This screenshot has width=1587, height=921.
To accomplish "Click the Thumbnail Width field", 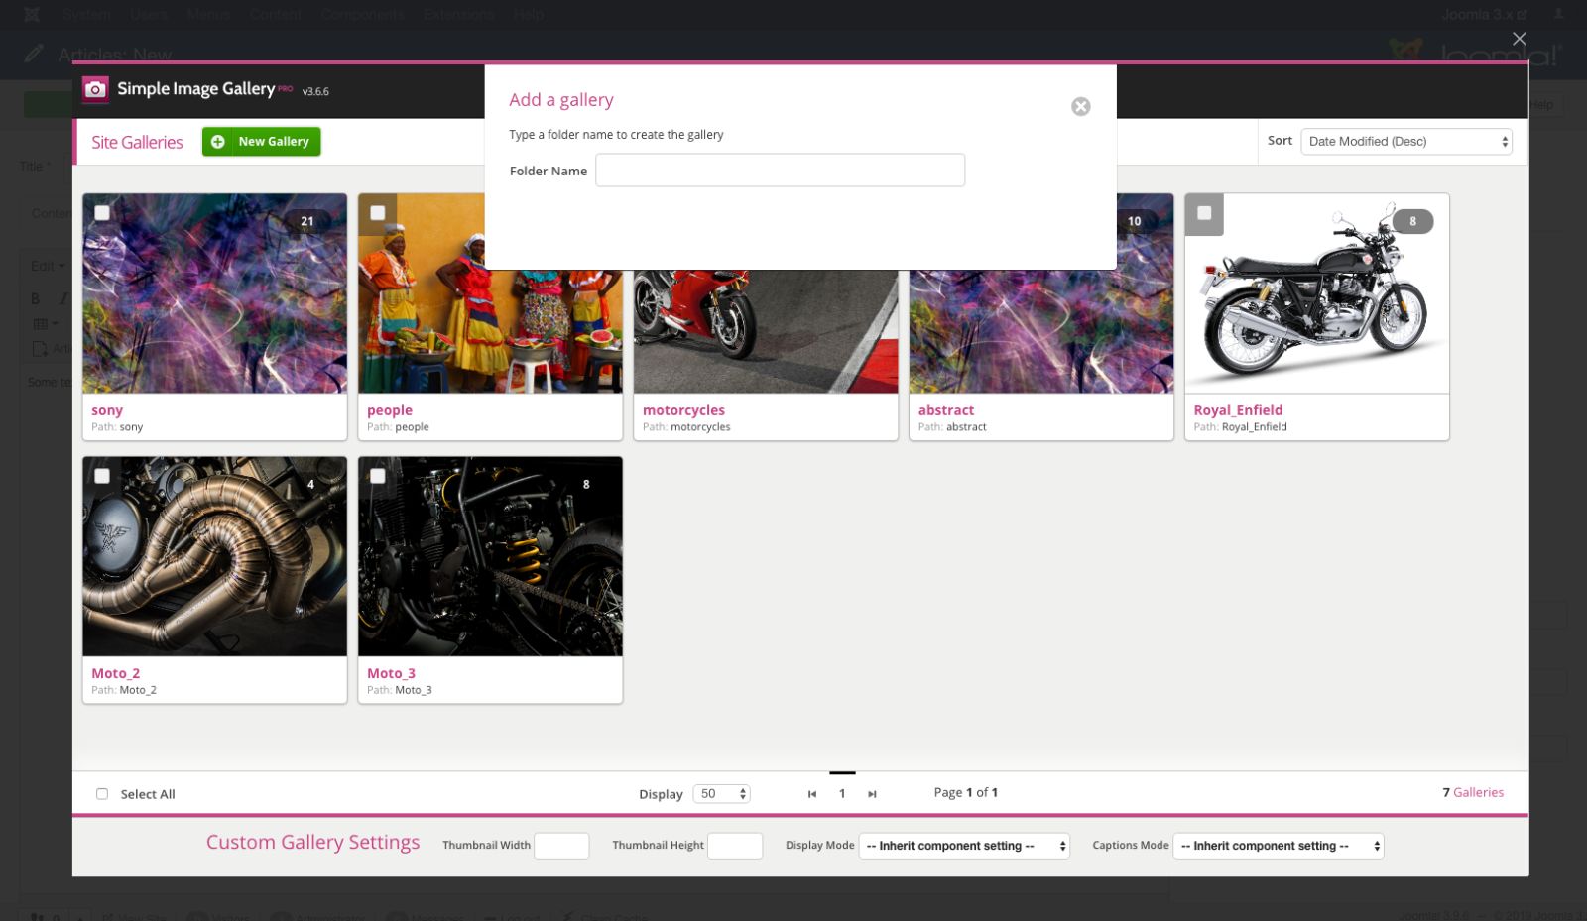I will pos(561,846).
